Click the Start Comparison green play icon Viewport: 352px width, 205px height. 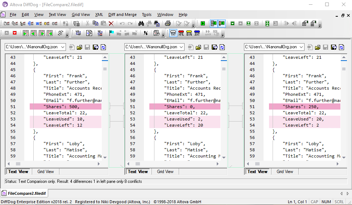tap(203, 24)
